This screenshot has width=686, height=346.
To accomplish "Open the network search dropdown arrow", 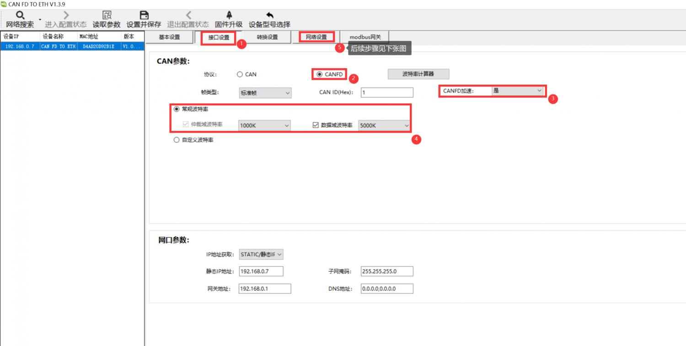I will (40, 20).
